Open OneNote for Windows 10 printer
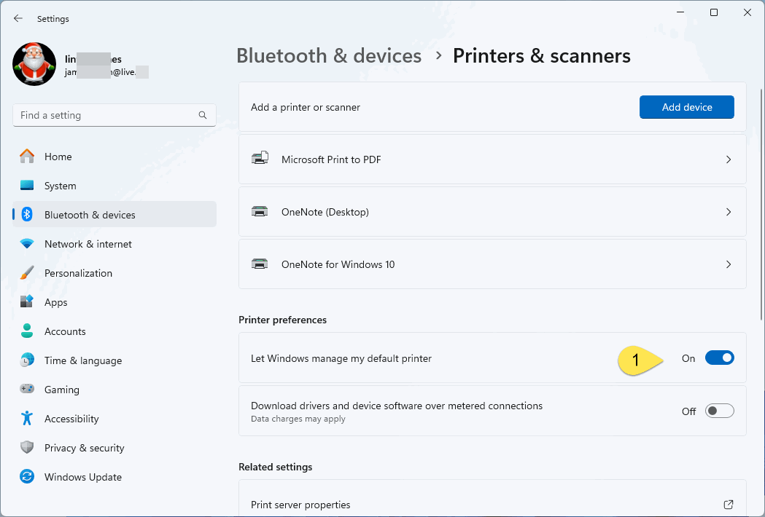This screenshot has height=517, width=765. 492,264
